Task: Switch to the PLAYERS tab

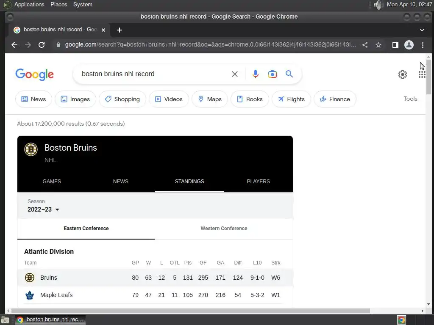Action: 258,181
